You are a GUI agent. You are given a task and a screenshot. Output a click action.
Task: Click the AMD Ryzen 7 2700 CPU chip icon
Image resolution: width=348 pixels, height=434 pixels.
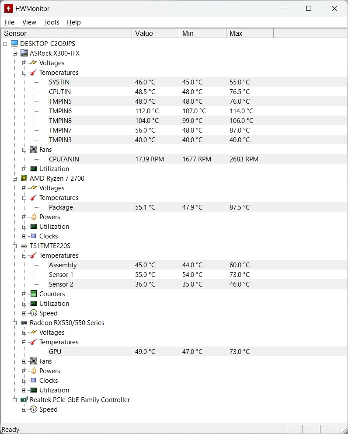click(x=24, y=178)
